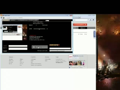Viewport: 120px width, 90px height.
Task: Click the browser home icon
Action: tap(91, 20)
